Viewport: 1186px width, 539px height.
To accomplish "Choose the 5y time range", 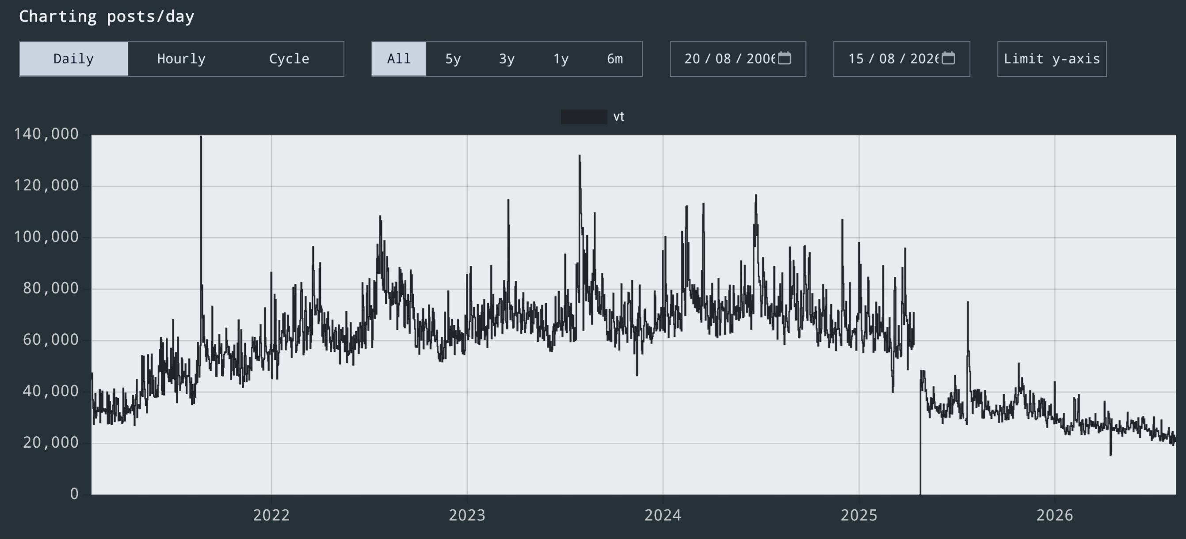I will point(453,59).
